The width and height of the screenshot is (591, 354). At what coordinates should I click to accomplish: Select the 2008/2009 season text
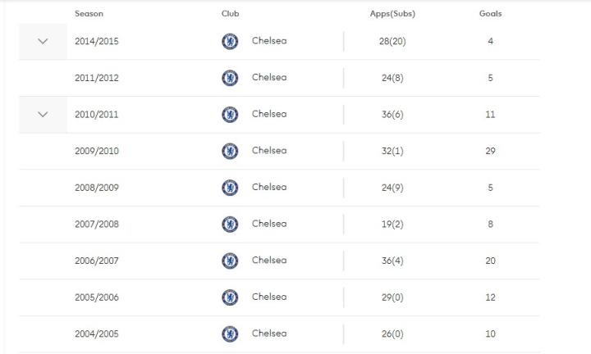point(96,188)
